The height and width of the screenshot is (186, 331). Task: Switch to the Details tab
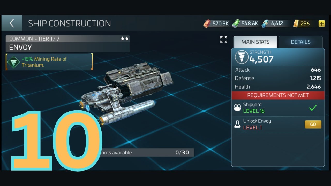pyautogui.click(x=300, y=42)
